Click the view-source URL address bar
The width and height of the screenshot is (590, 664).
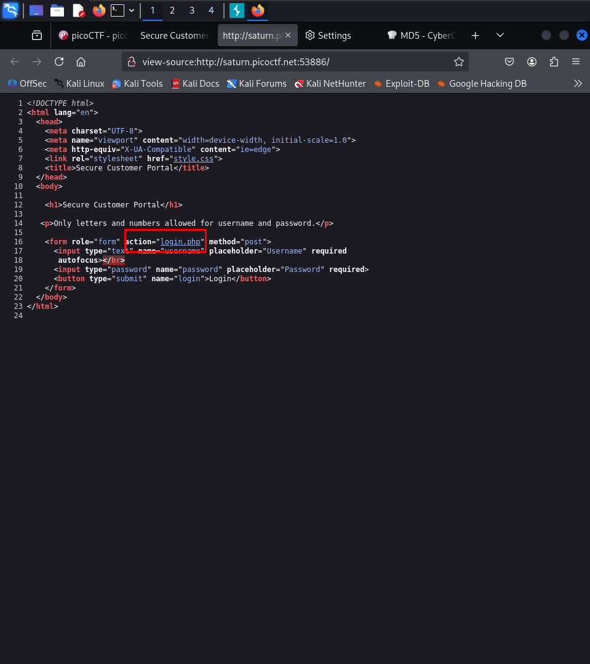point(289,62)
